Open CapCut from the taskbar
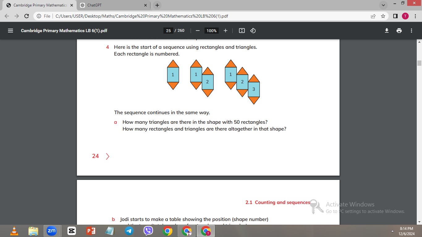Screen dimensions: 422x237 coord(72,231)
